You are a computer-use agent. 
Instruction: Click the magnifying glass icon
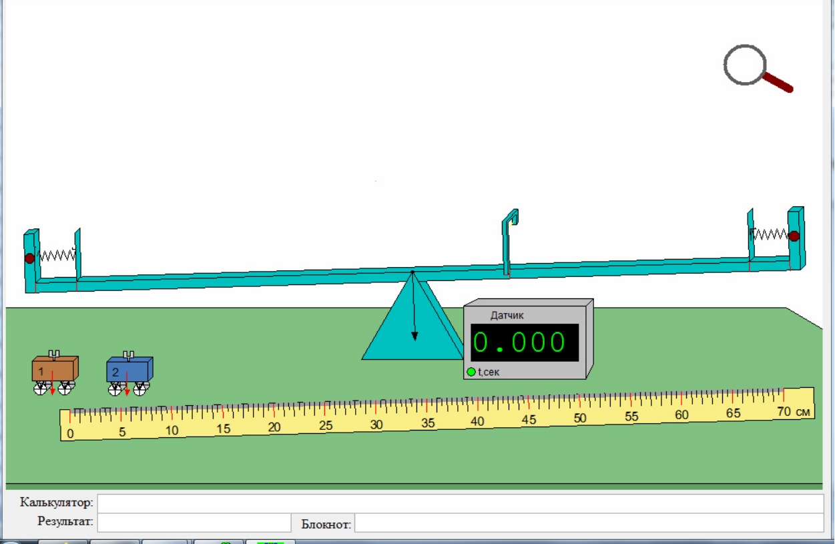[x=758, y=67]
